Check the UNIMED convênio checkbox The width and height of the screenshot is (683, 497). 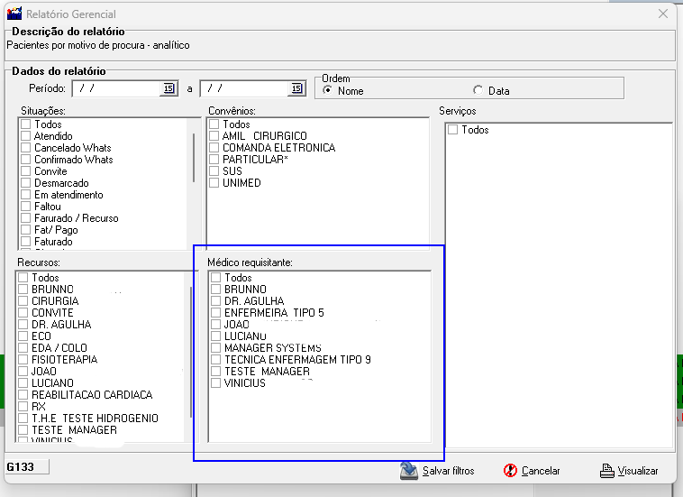point(214,183)
